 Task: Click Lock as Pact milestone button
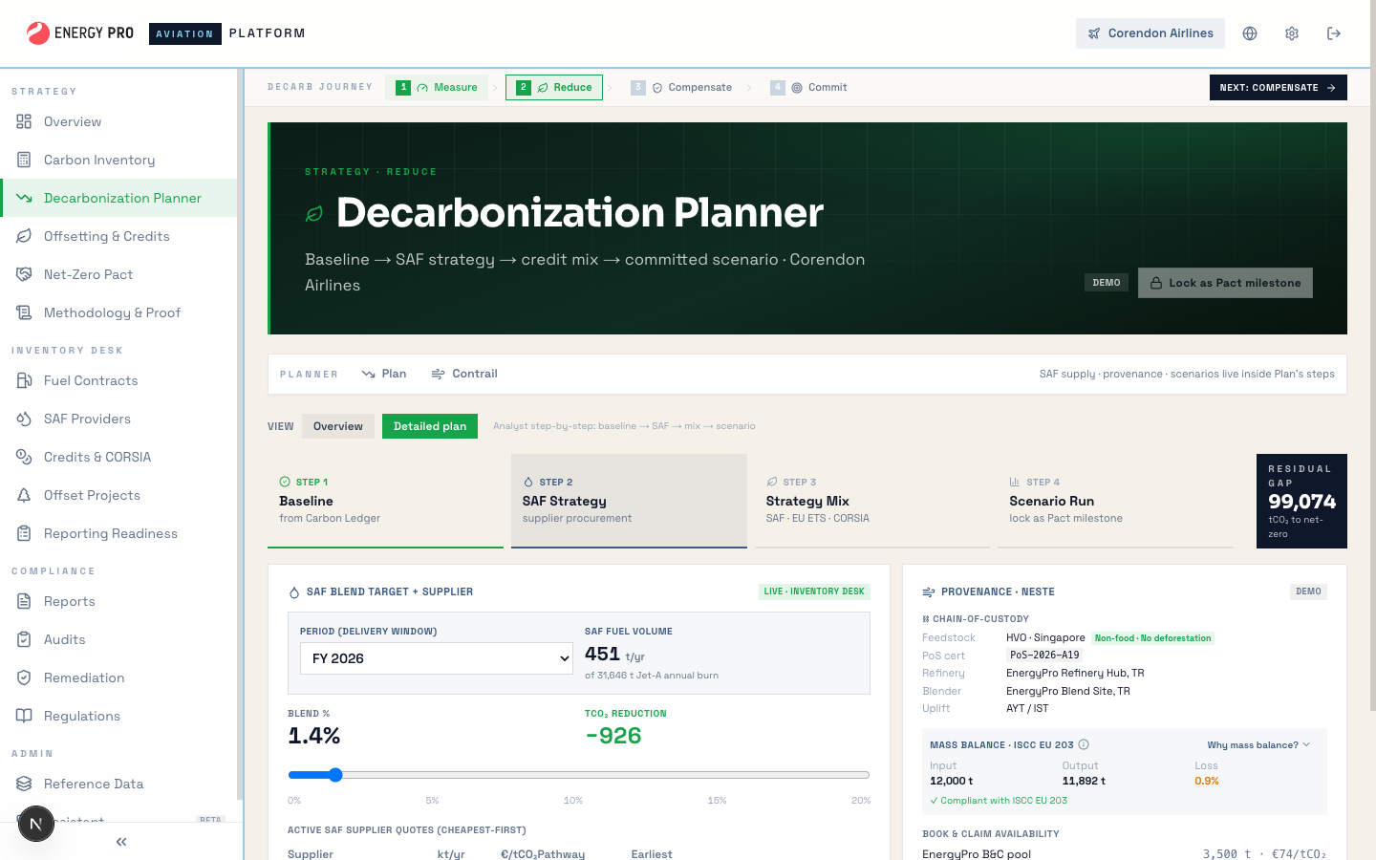click(x=1225, y=283)
